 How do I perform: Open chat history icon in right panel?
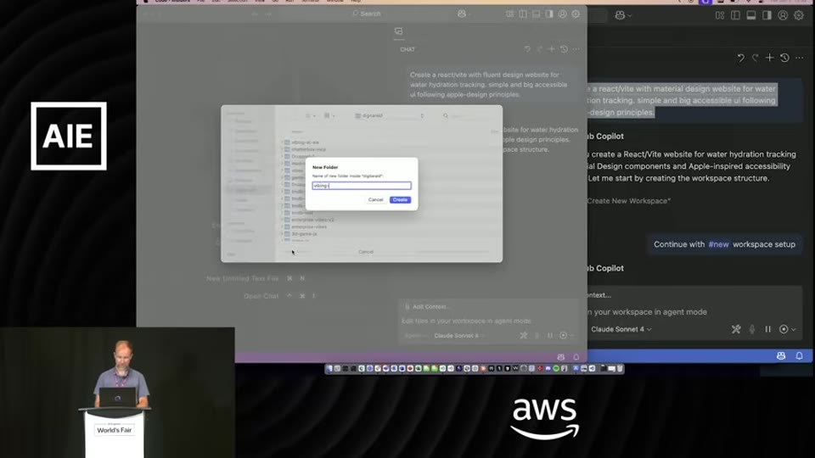[x=784, y=58]
